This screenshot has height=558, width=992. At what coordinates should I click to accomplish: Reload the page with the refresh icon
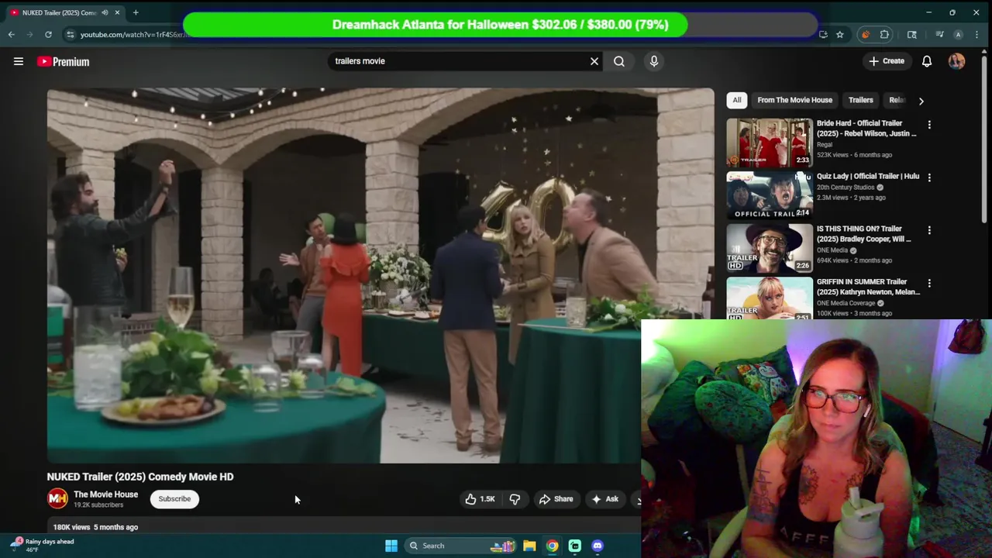pos(48,35)
